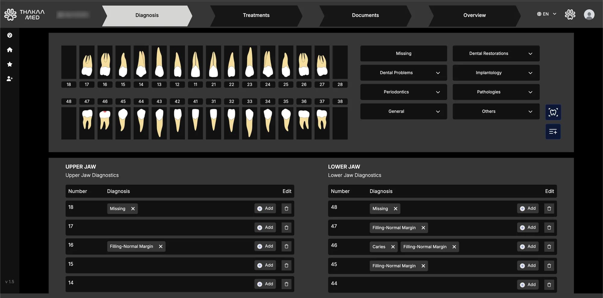
Task: Switch to the Treatments tab
Action: [256, 15]
